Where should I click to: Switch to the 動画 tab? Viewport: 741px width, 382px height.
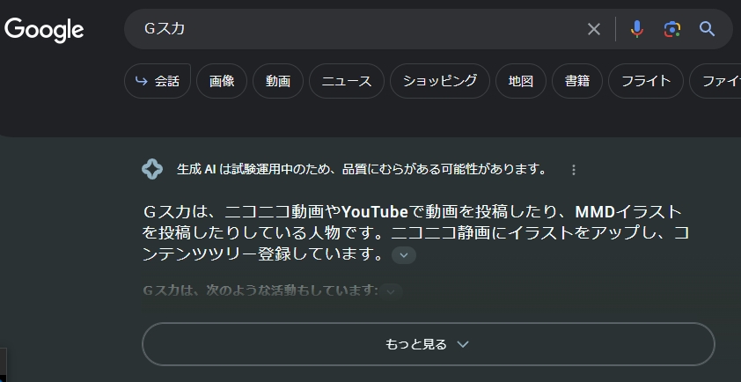[x=278, y=81]
